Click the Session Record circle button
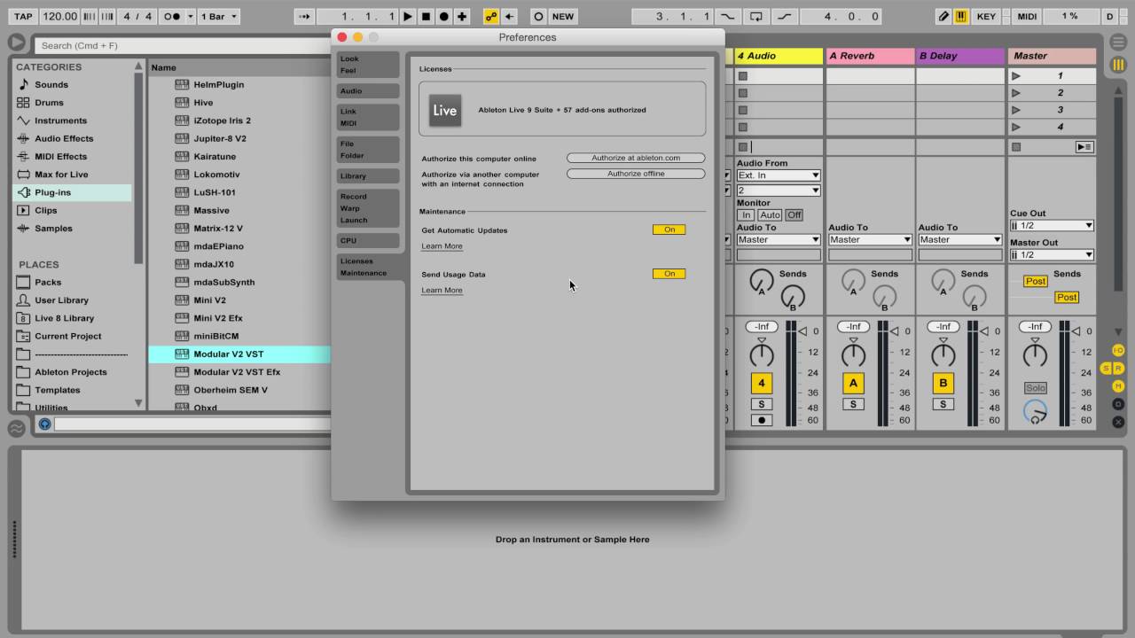1135x638 pixels. [x=538, y=16]
